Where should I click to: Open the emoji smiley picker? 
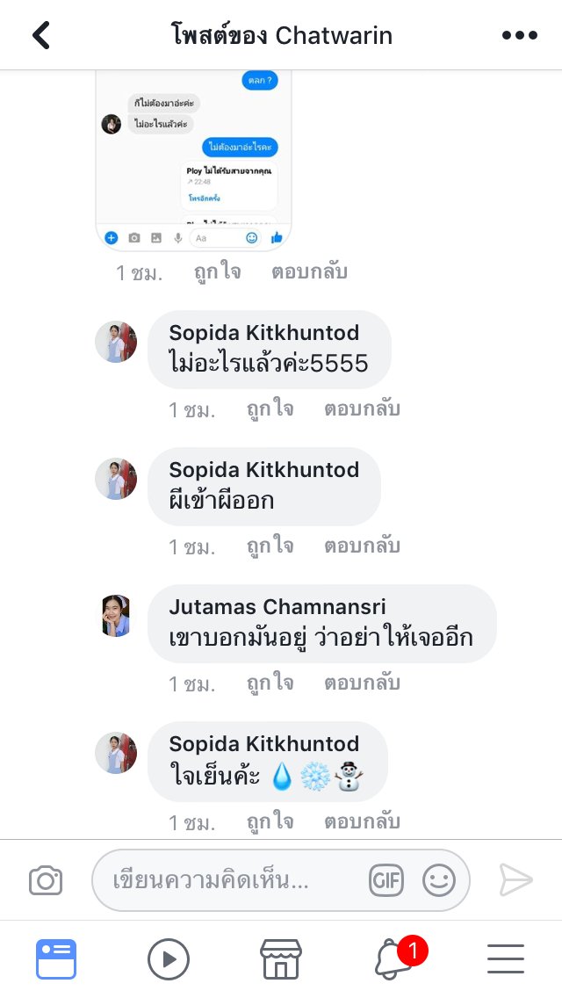pos(439,880)
